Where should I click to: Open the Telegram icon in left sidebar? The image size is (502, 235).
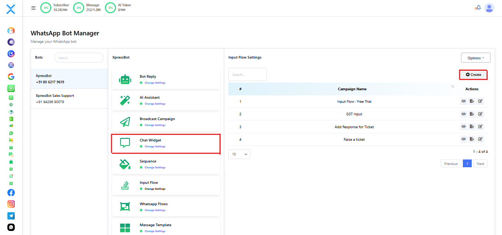11,216
